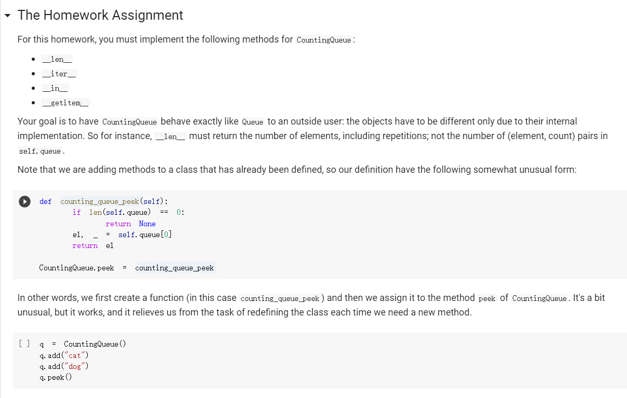This screenshot has height=398, width=627.
Task: Select the CountingQueue inline code mention
Action: tap(324, 39)
